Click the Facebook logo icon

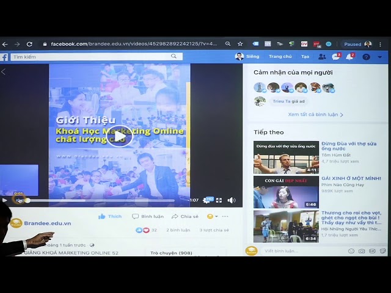tap(4, 57)
